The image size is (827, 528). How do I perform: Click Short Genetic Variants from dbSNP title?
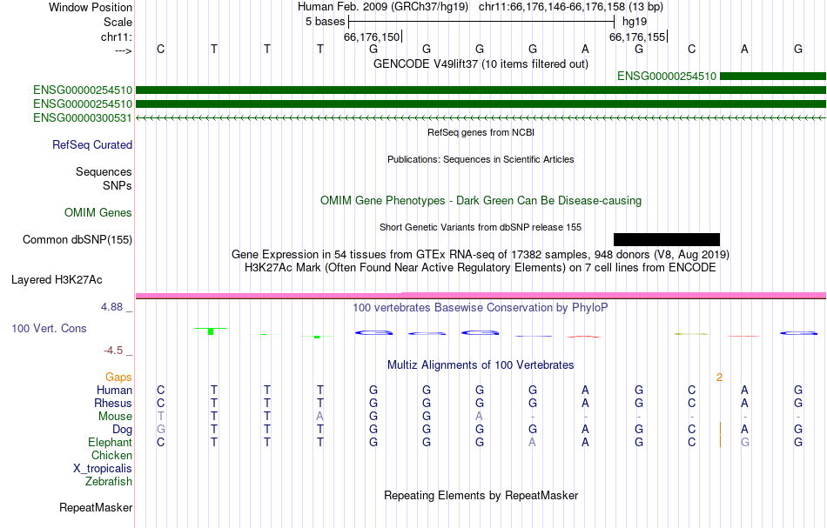[481, 227]
